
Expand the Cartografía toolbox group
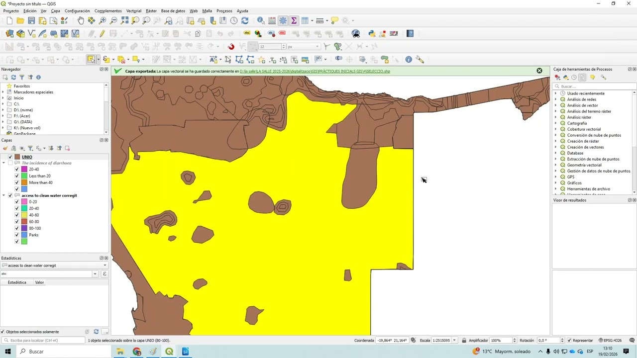[x=556, y=123]
